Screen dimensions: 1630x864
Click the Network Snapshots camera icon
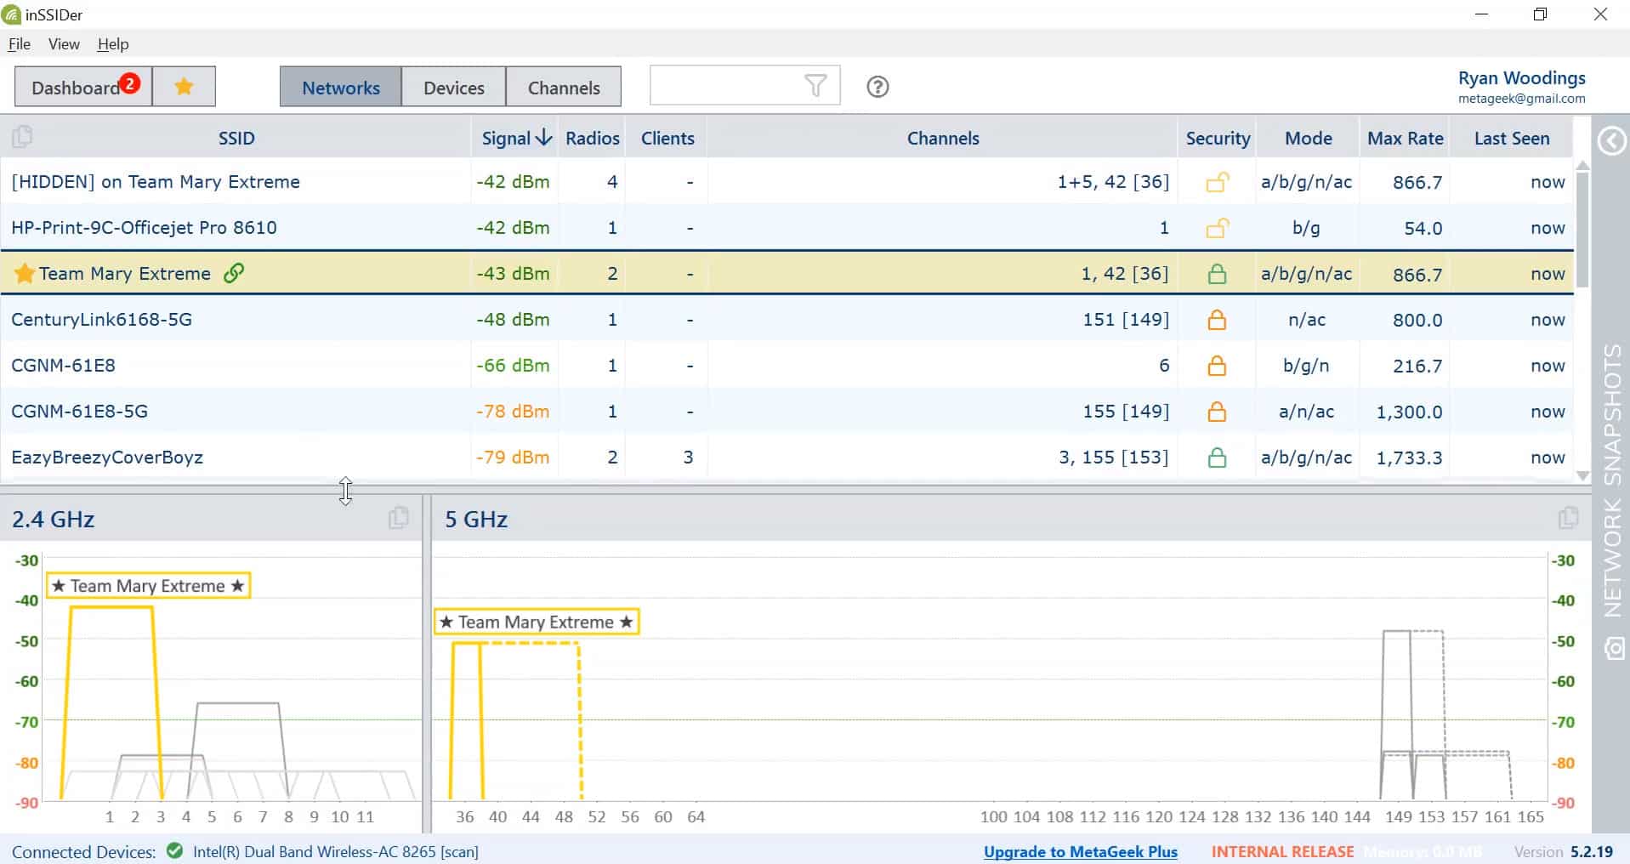pos(1613,648)
